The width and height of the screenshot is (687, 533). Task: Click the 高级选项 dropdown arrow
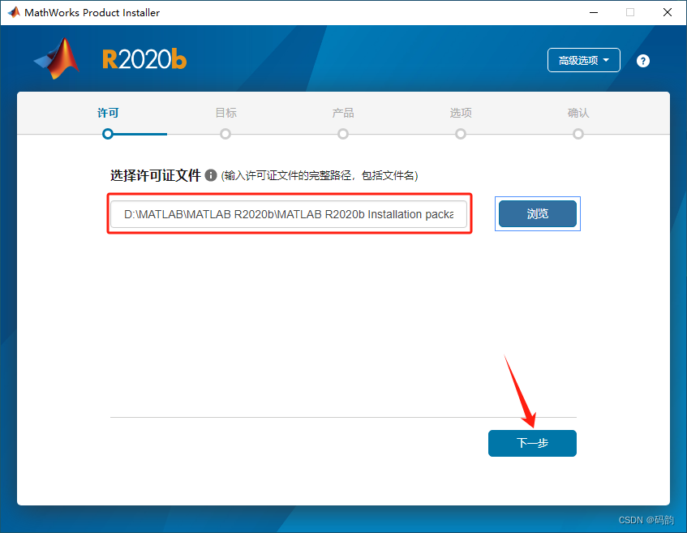pos(605,60)
